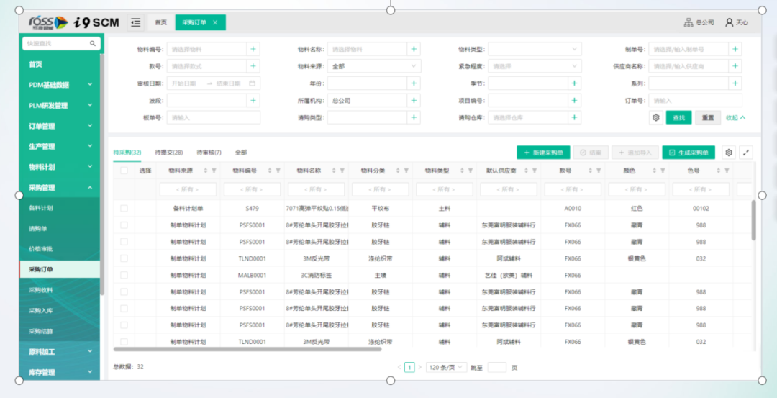Click the plus icon beside 年份 field

coord(414,83)
